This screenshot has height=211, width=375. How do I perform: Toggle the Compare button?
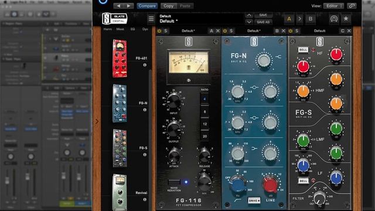(147, 6)
